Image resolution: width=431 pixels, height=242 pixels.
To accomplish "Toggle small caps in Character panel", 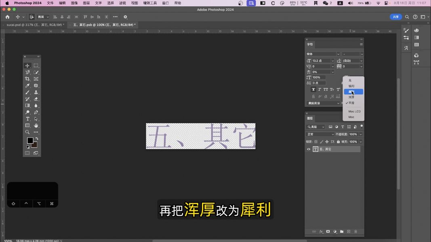I will (332, 90).
